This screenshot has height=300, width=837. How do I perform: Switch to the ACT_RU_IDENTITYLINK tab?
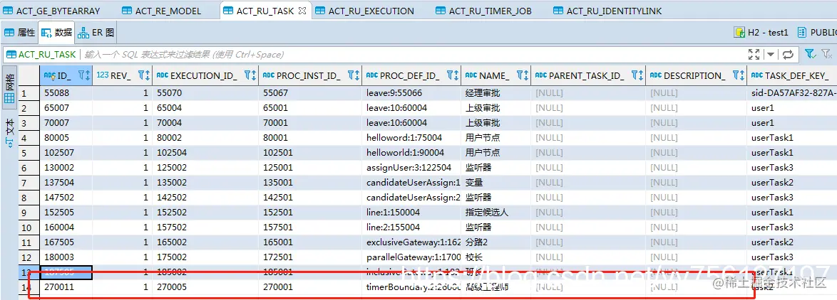[607, 11]
